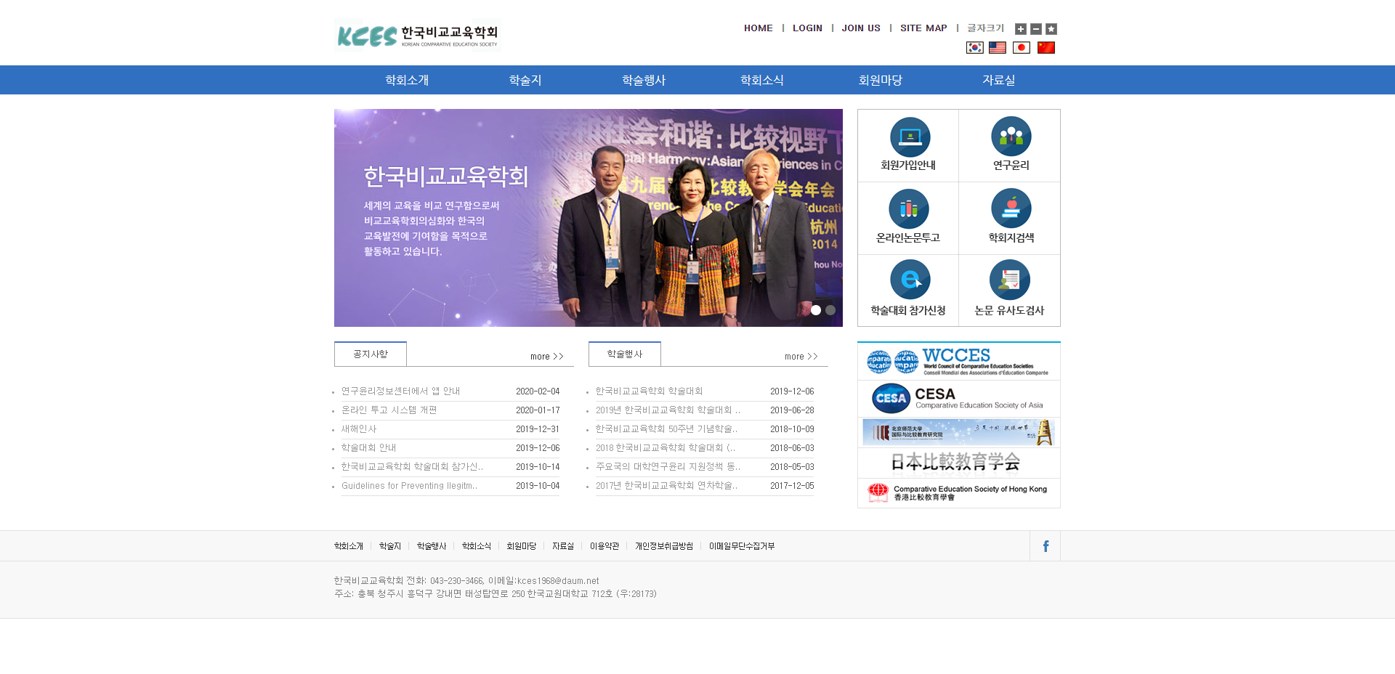Image resolution: width=1395 pixels, height=674 pixels.
Task: Click the KCES logo in header
Action: (418, 35)
